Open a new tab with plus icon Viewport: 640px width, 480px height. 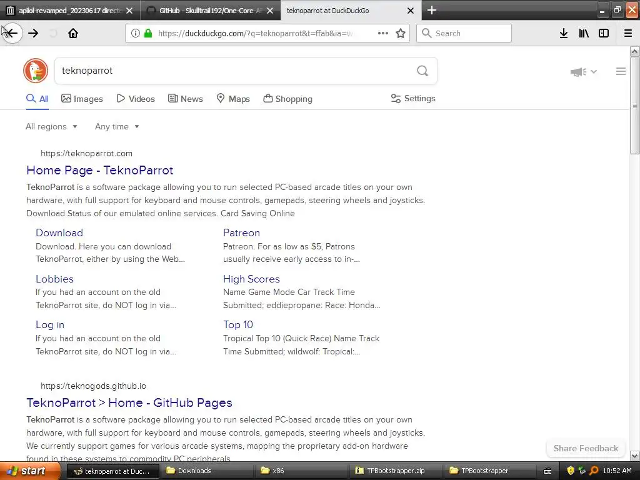(x=431, y=10)
